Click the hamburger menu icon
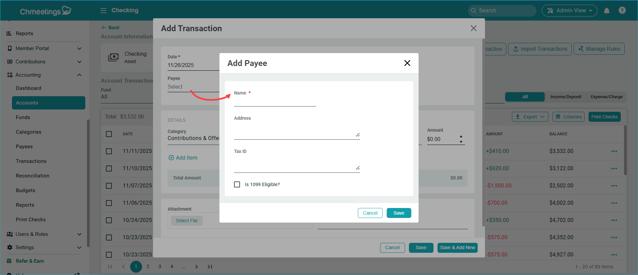This screenshot has width=638, height=275. pyautogui.click(x=103, y=11)
